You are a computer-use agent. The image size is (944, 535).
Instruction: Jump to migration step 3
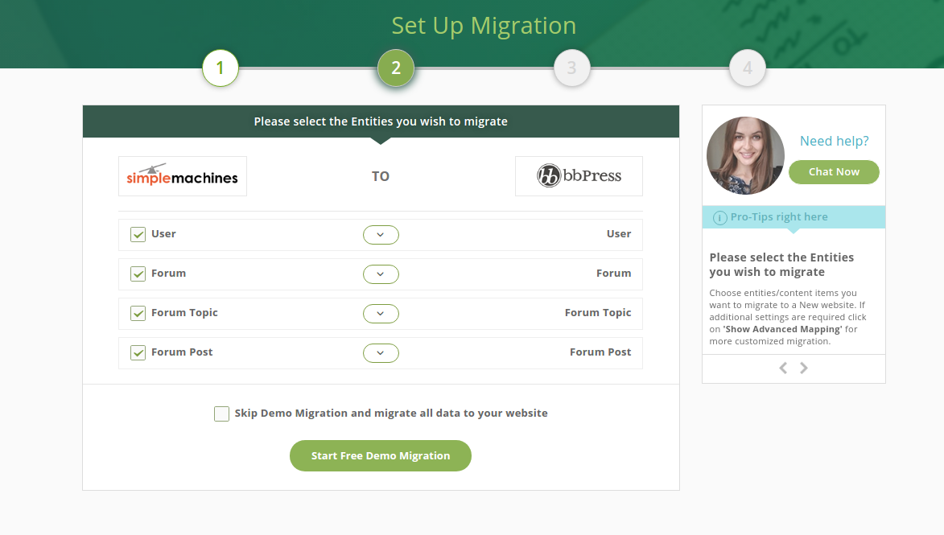coord(572,68)
